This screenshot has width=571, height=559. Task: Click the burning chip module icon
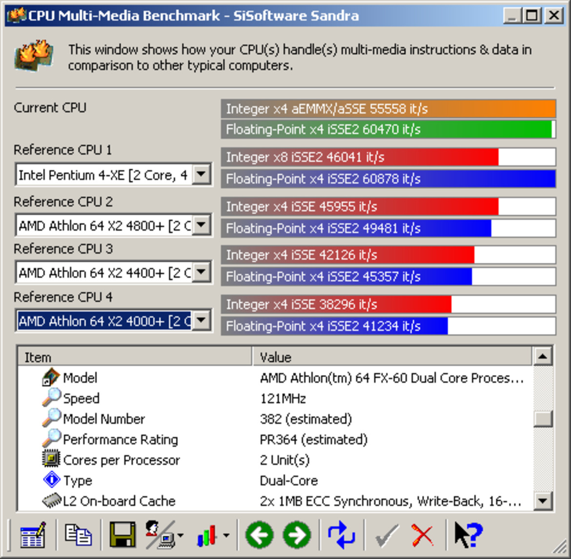pyautogui.click(x=34, y=55)
